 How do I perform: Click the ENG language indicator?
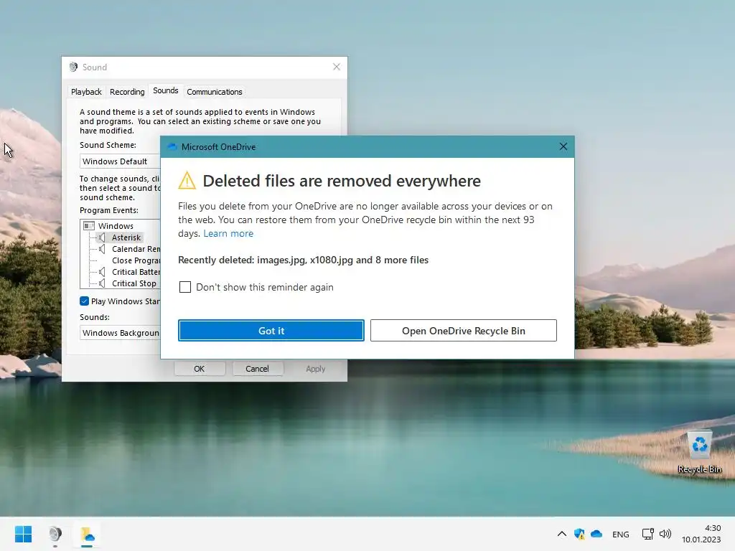point(621,534)
